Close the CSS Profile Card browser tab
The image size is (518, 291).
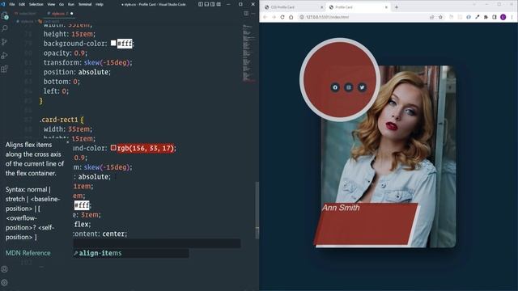click(322, 7)
